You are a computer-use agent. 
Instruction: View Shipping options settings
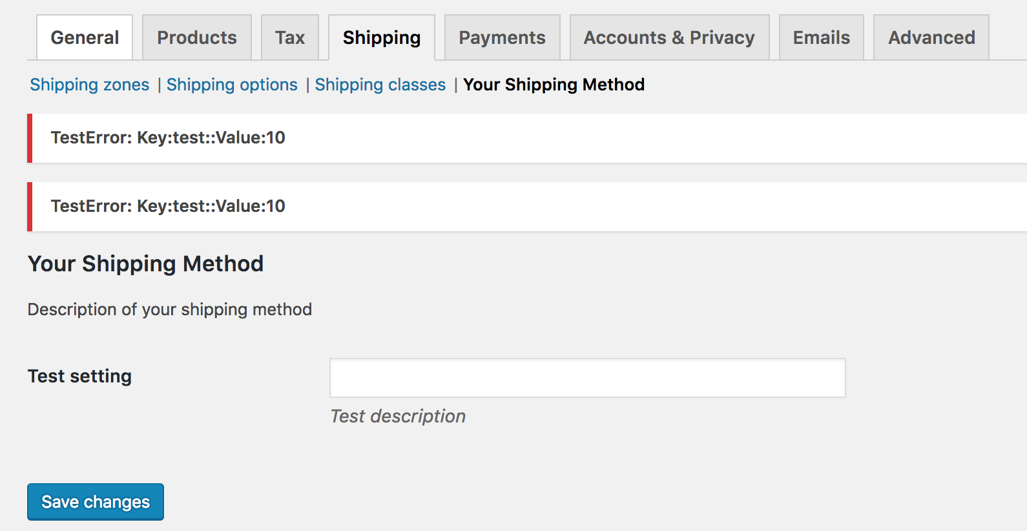click(233, 85)
